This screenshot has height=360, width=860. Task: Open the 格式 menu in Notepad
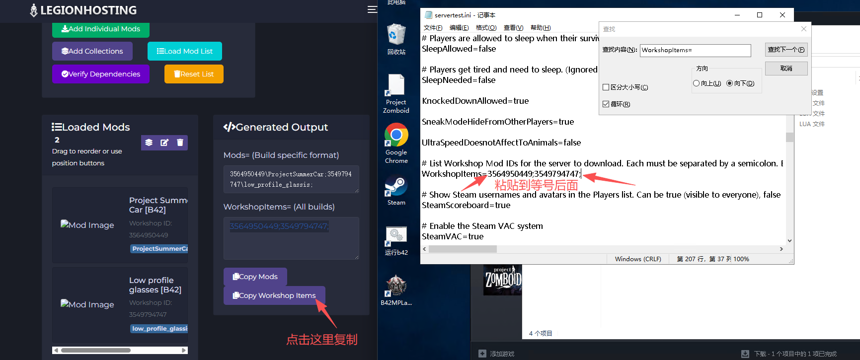[x=485, y=28]
